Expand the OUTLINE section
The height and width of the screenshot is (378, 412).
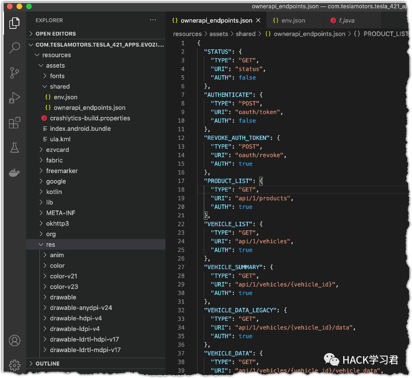click(x=31, y=363)
